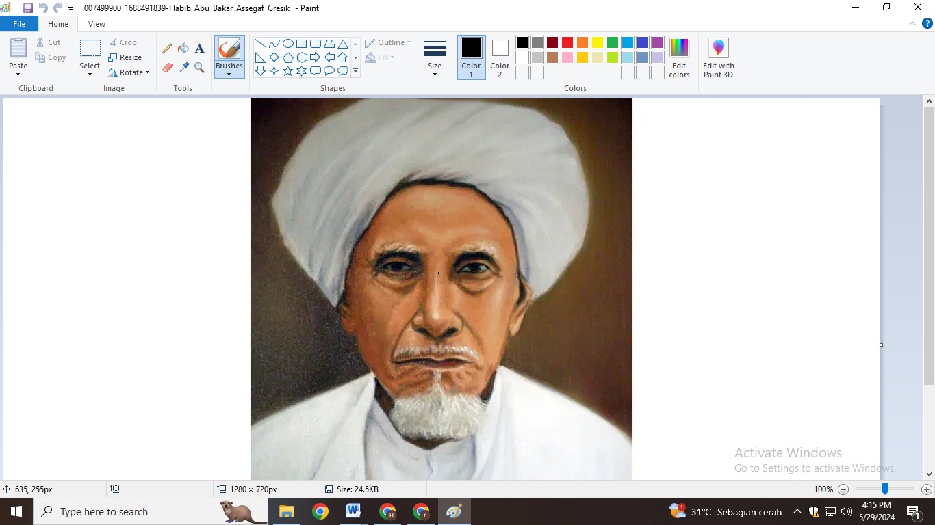Screen dimensions: 935x525
Task: Click the Resize button
Action: point(125,57)
